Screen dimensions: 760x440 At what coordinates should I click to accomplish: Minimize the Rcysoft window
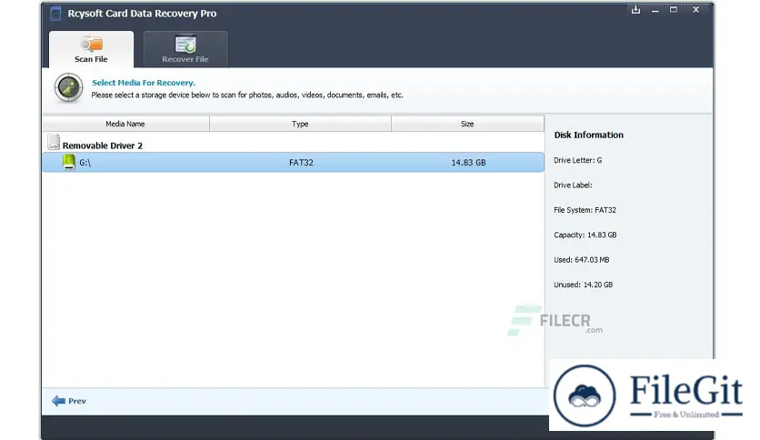click(655, 10)
